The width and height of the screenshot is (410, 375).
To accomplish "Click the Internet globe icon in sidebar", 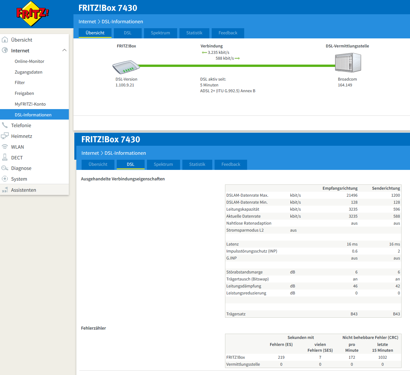I will [5, 50].
